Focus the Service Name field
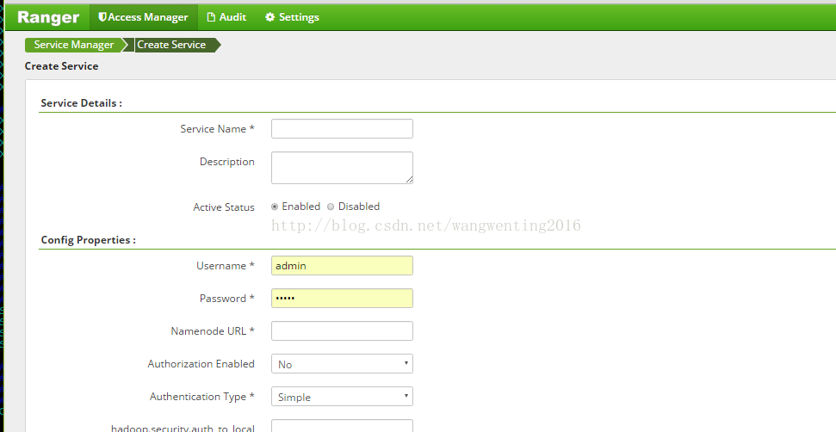 (342, 129)
